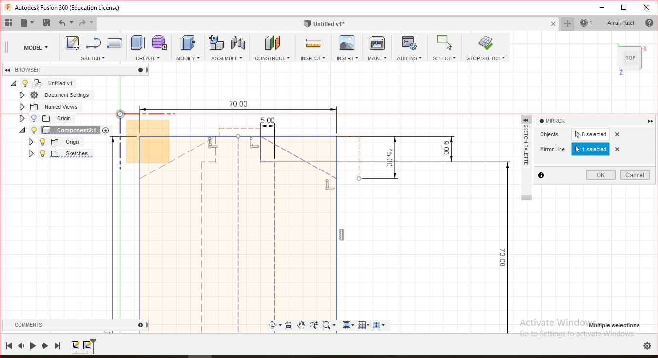Select the Insert image icon
This screenshot has width=658, height=358.
click(x=347, y=43)
